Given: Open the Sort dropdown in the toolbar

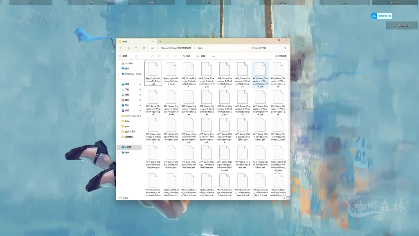Looking at the screenshot, I should [x=187, y=56].
